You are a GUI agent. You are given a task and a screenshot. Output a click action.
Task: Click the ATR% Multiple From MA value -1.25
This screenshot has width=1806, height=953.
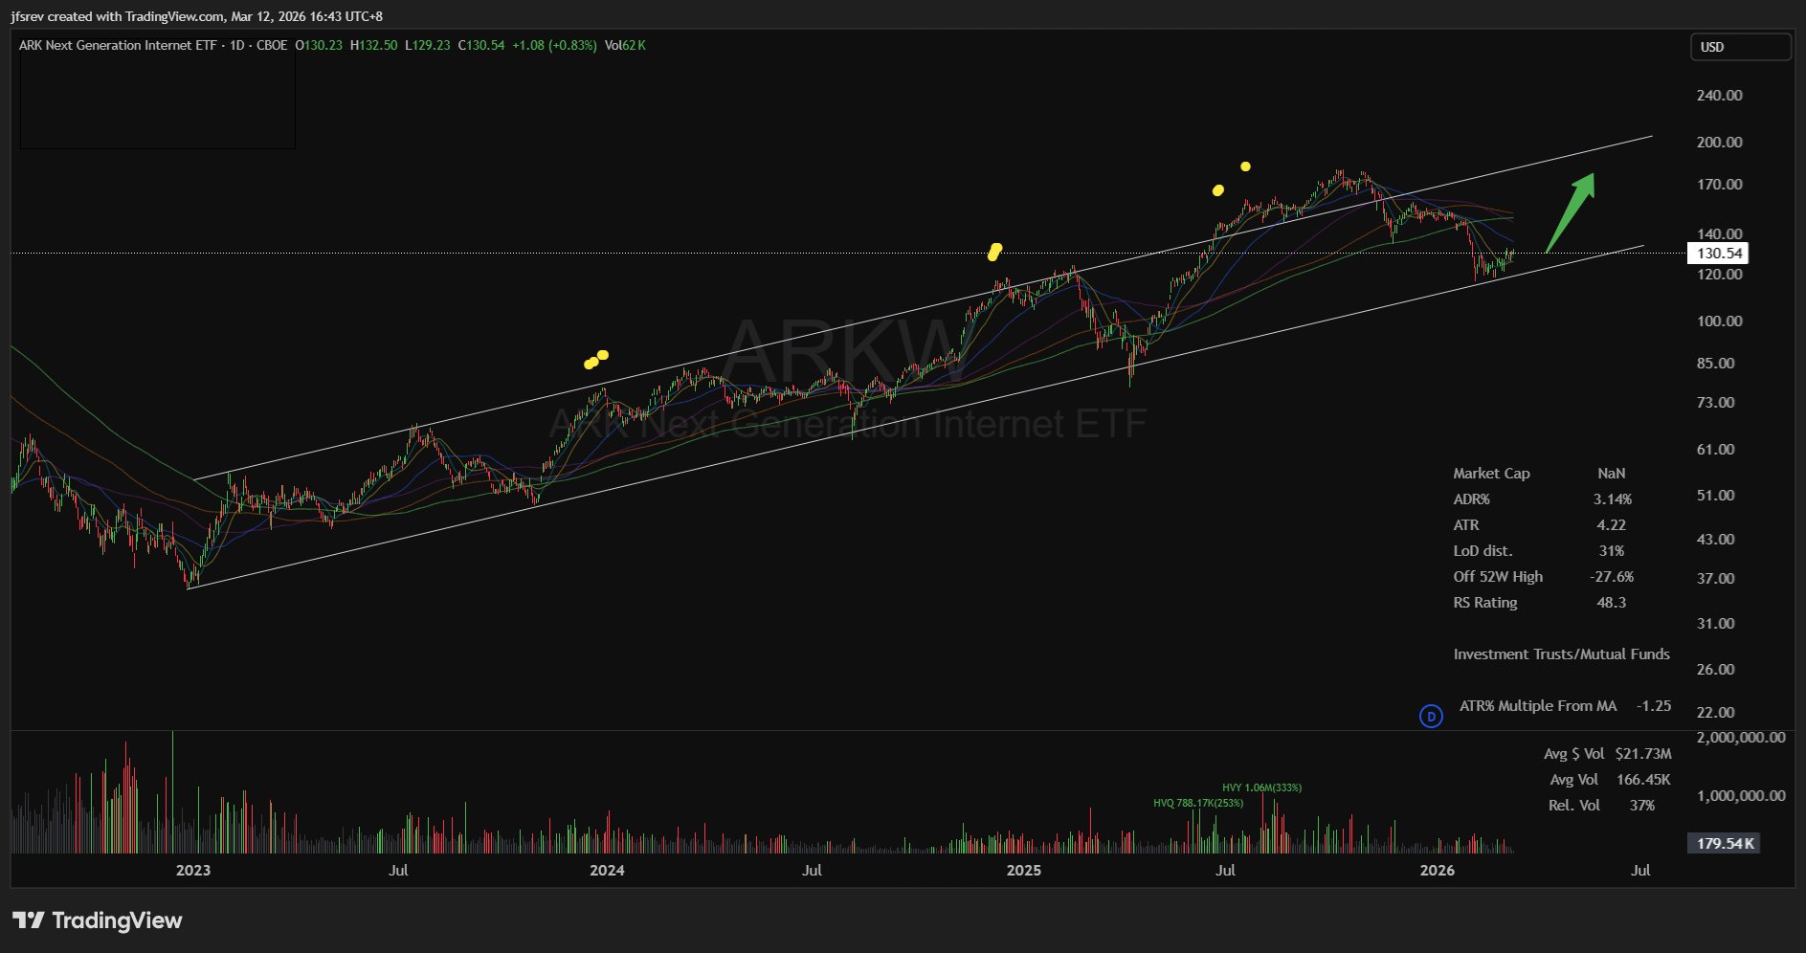coord(1654,705)
